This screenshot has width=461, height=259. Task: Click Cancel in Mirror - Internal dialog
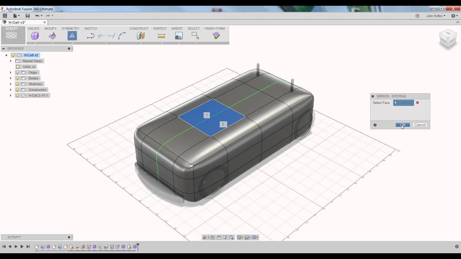420,125
